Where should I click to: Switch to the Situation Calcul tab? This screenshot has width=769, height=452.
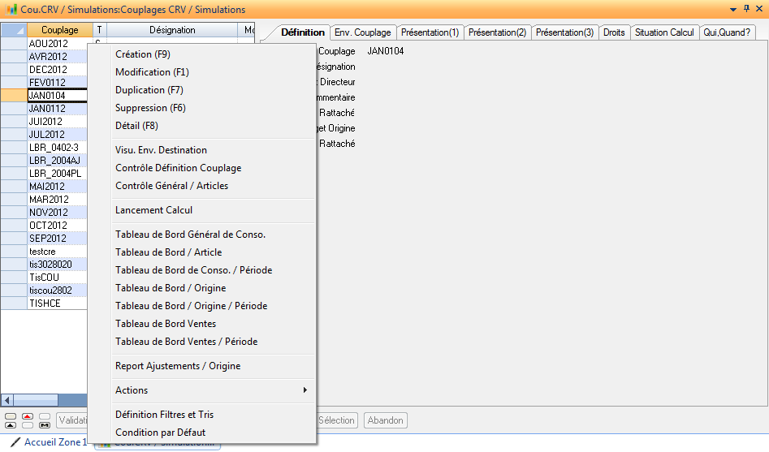[664, 32]
